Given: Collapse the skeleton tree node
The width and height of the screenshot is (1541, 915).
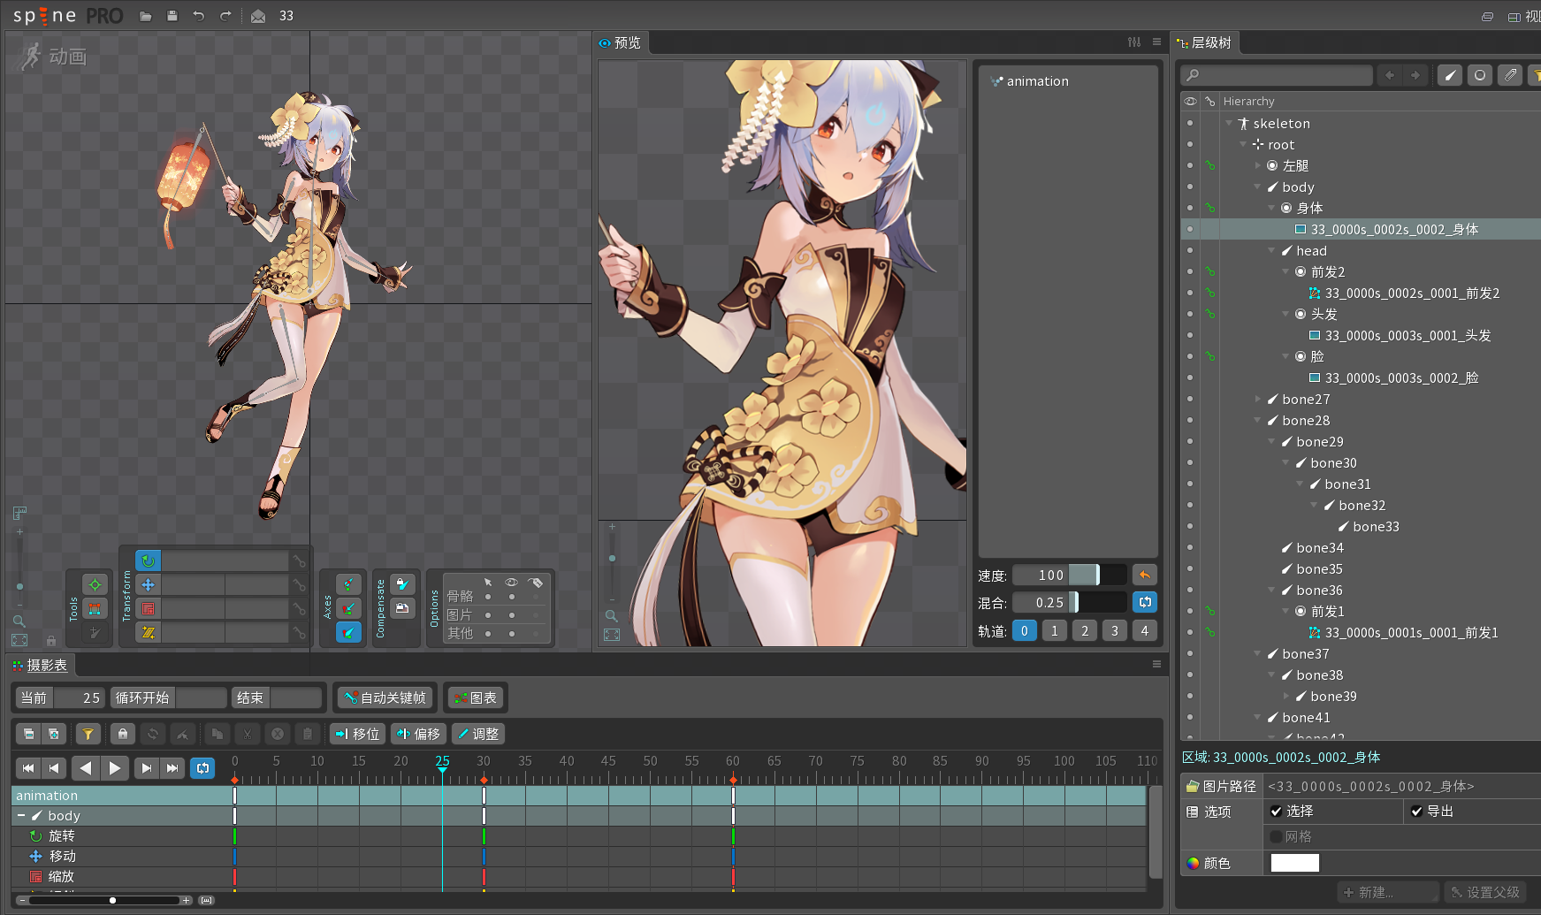Looking at the screenshot, I should click(1230, 123).
